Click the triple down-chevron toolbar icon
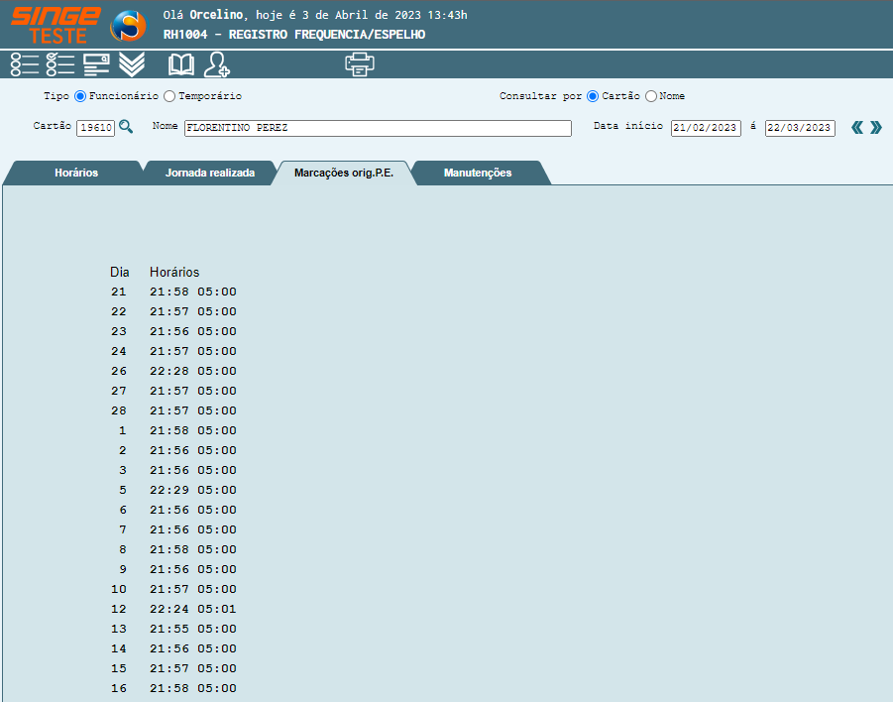893x702 pixels. pyautogui.click(x=132, y=64)
